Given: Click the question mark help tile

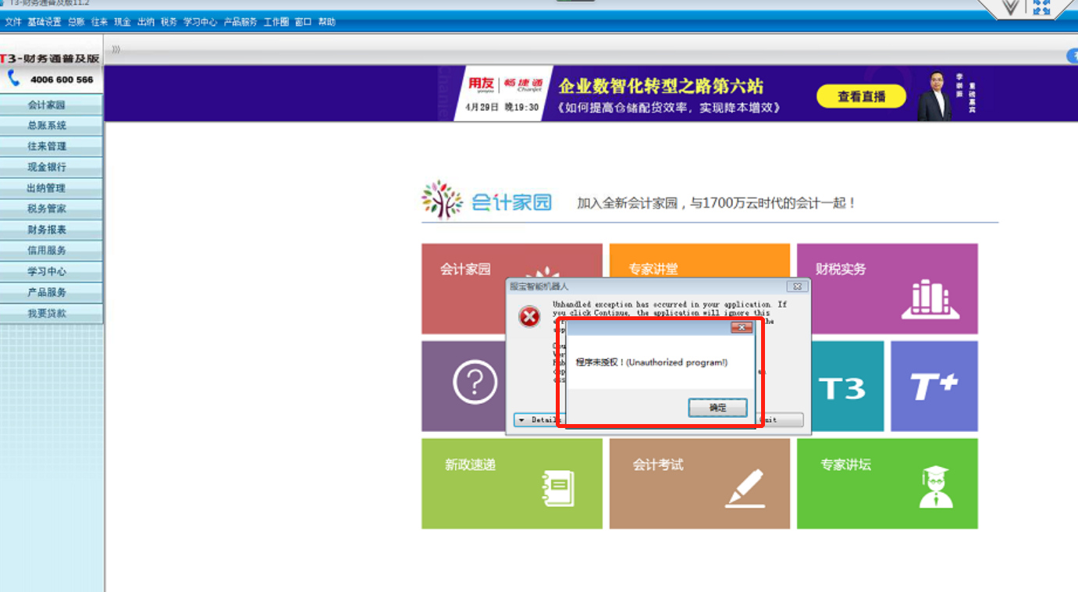Looking at the screenshot, I should (475, 383).
